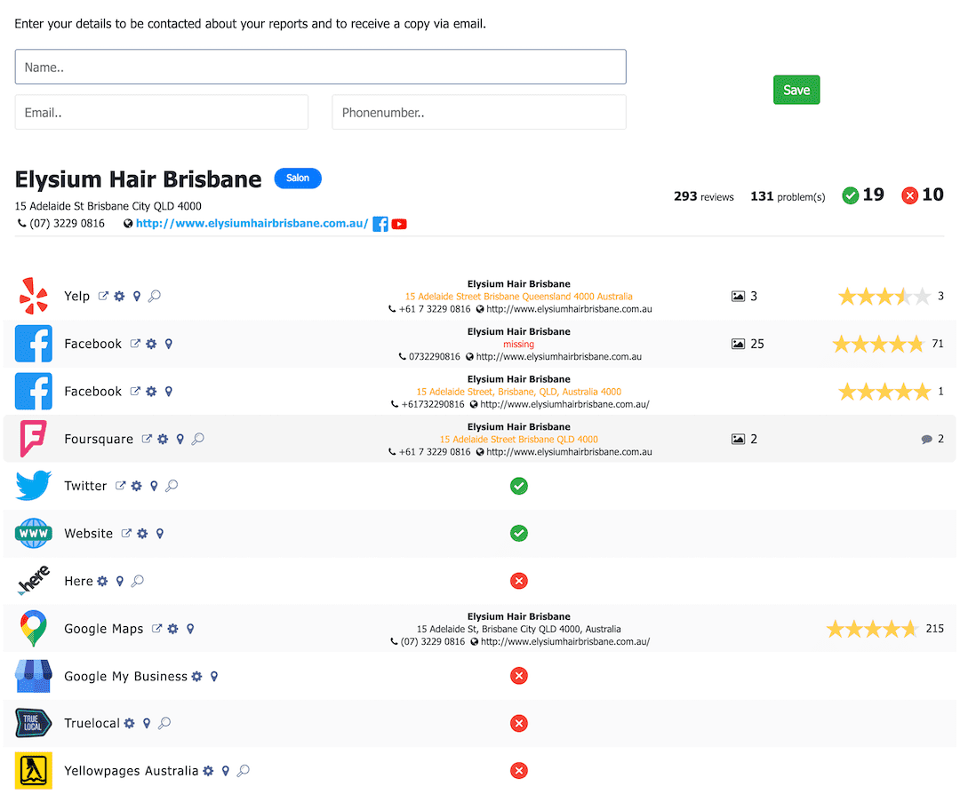960x794 pixels.
Task: Click the Yelp row map pin icon
Action: coord(137,296)
